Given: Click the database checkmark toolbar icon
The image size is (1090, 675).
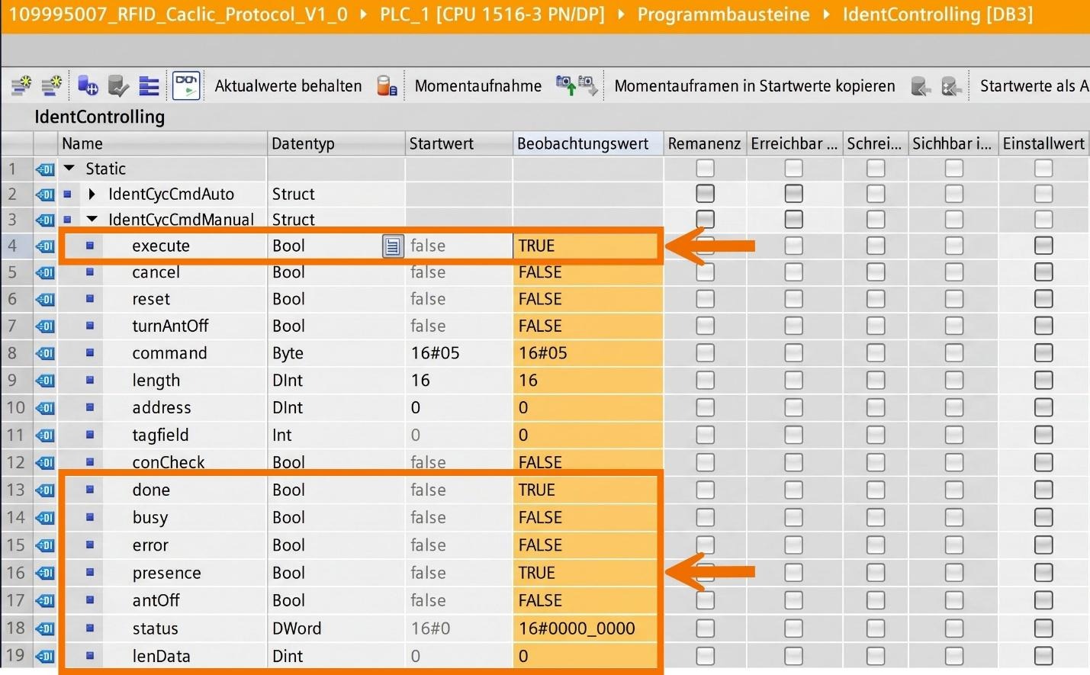Looking at the screenshot, I should (x=118, y=85).
